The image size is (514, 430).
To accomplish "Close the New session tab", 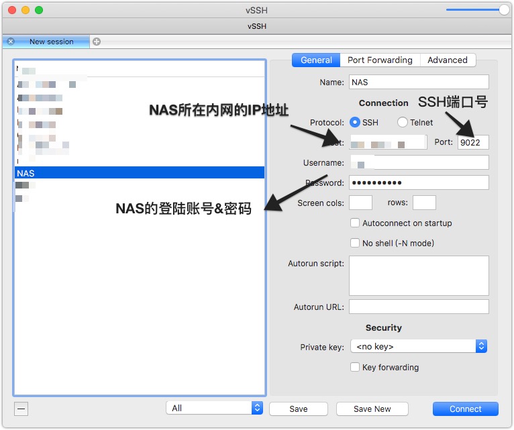I will click(x=11, y=42).
